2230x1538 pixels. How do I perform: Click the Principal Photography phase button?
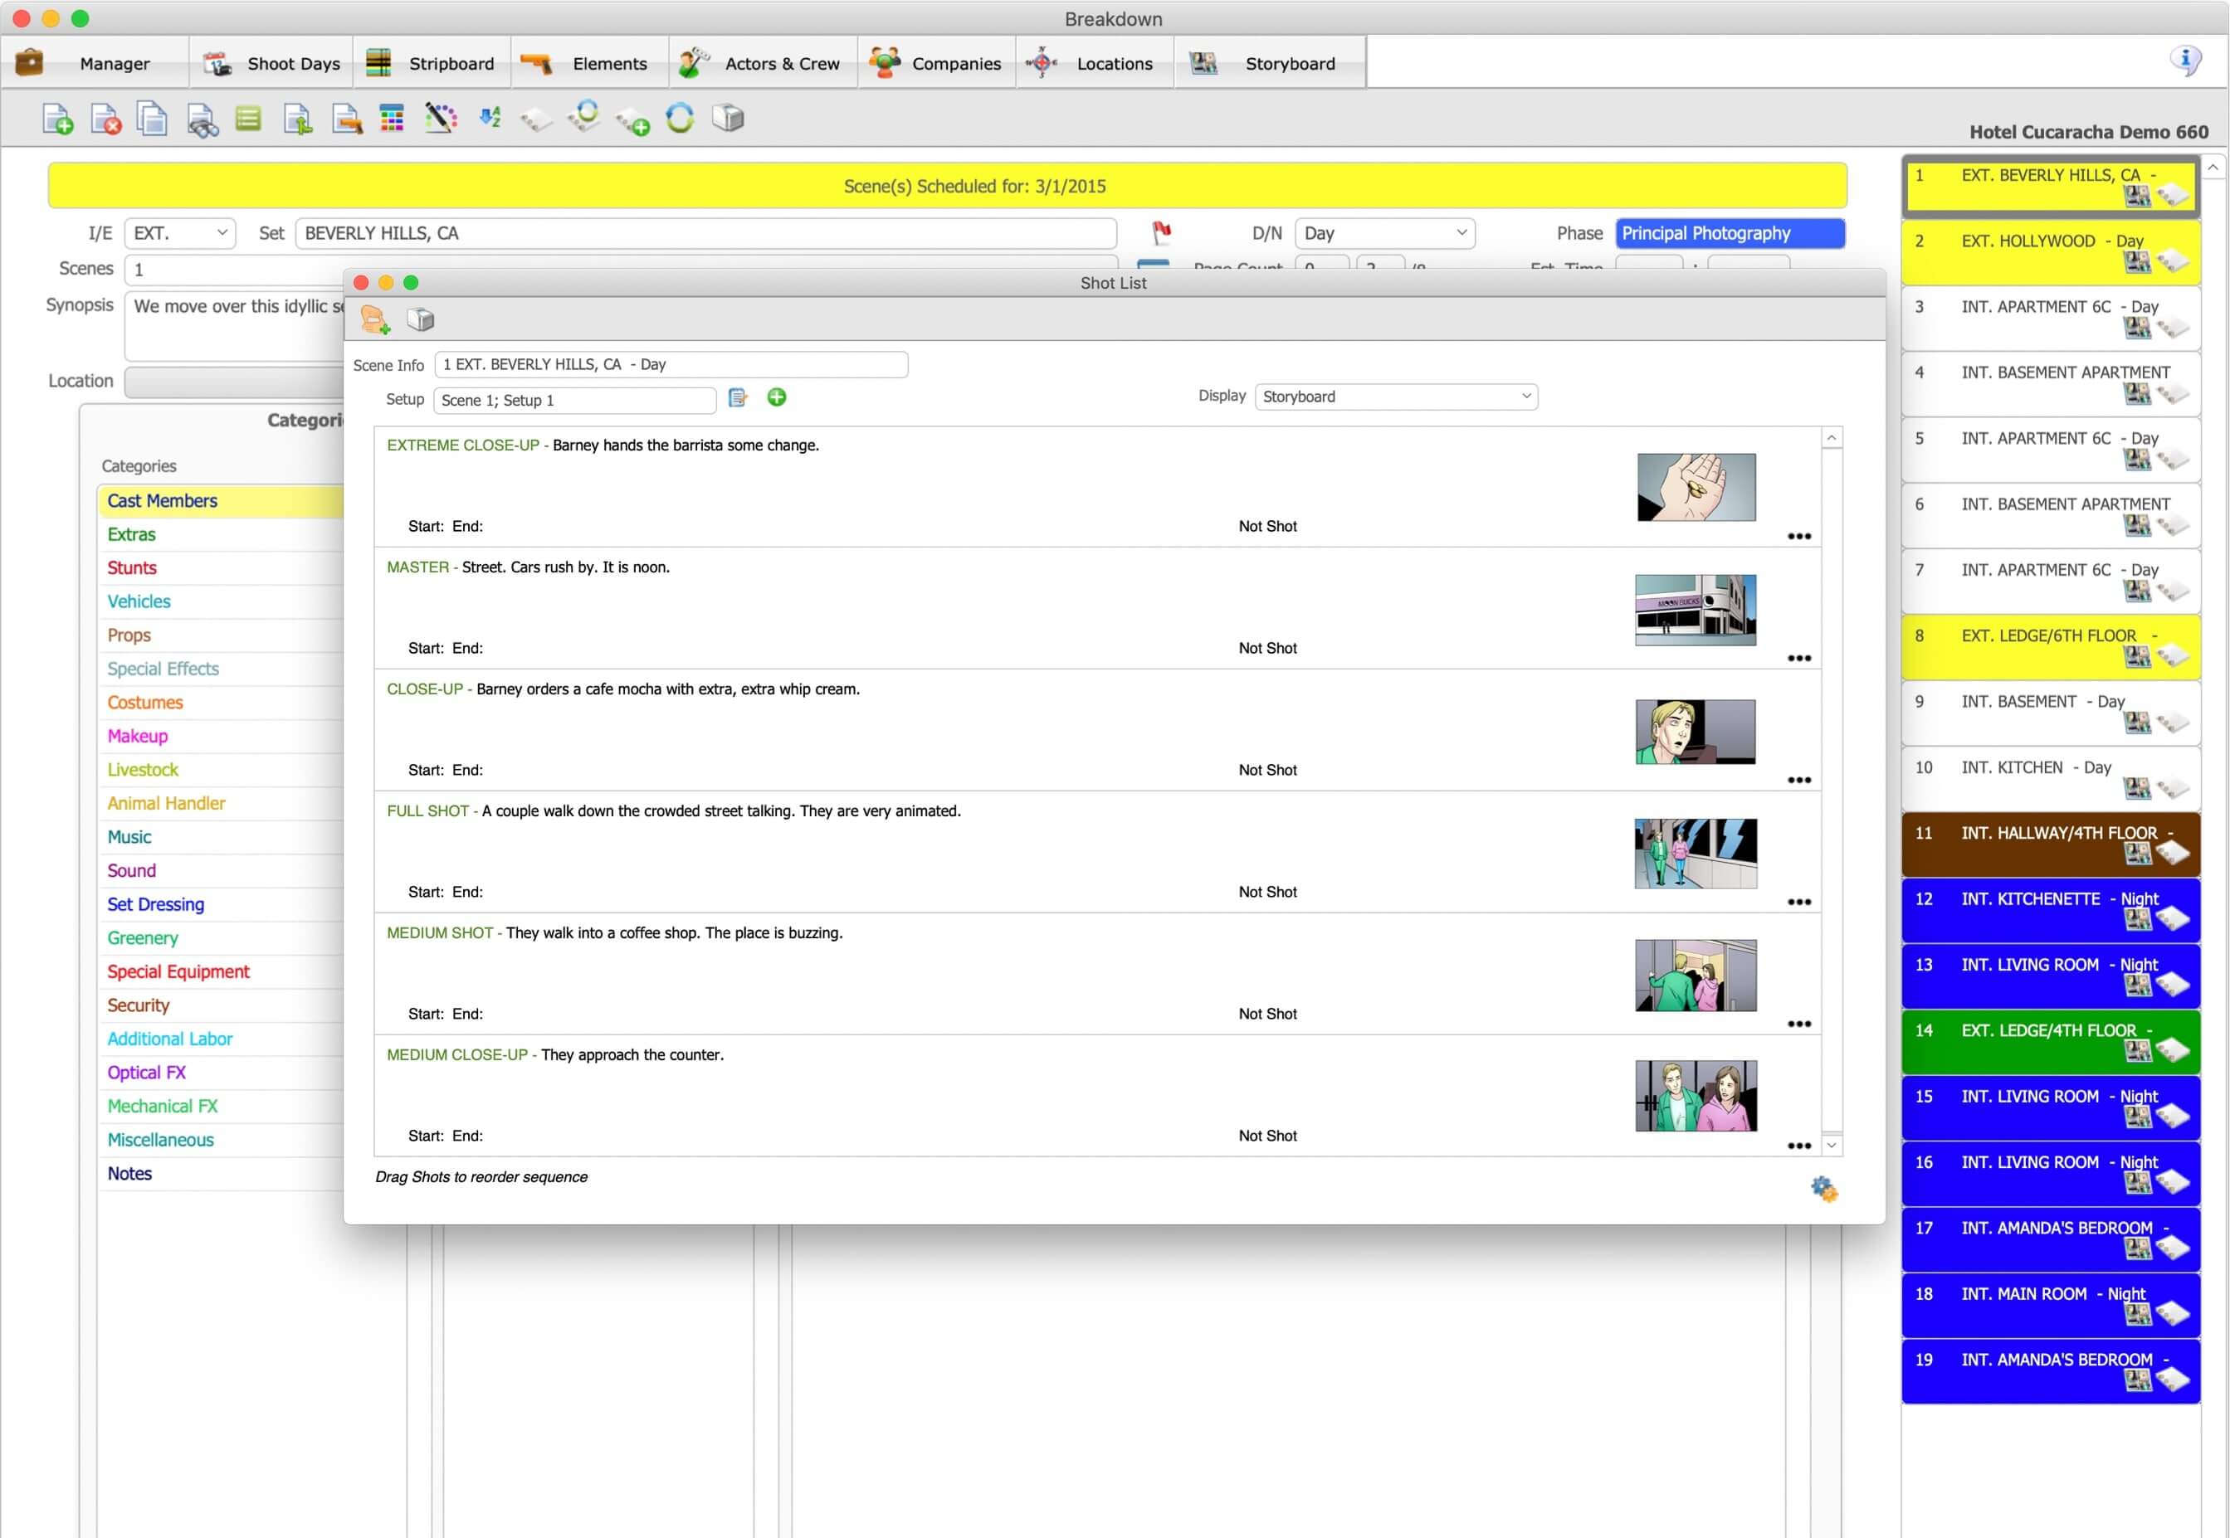click(x=1730, y=232)
